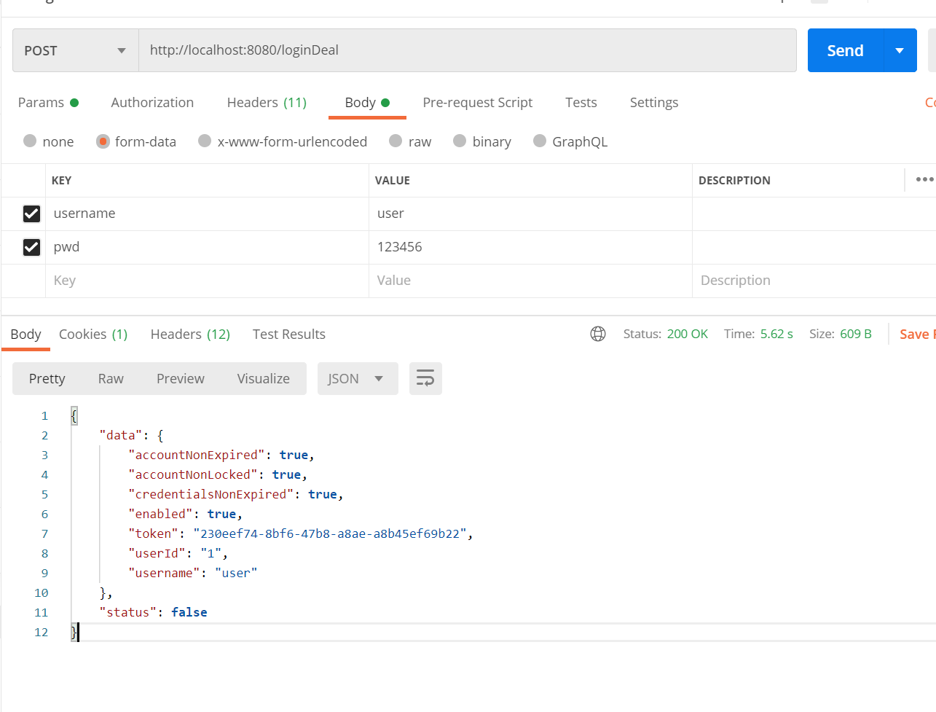936x712 pixels.
Task: Uncheck the username row checkbox
Action: pos(31,214)
